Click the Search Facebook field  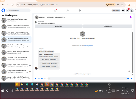(18, 10)
